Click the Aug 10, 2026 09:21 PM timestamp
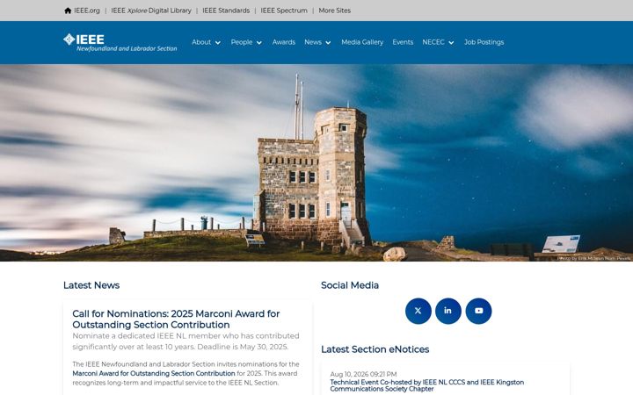 coord(363,375)
